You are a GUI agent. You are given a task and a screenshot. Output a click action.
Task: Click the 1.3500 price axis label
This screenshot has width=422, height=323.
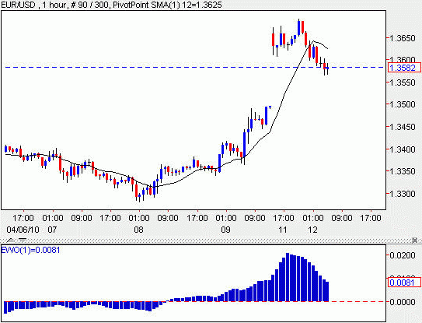click(403, 104)
